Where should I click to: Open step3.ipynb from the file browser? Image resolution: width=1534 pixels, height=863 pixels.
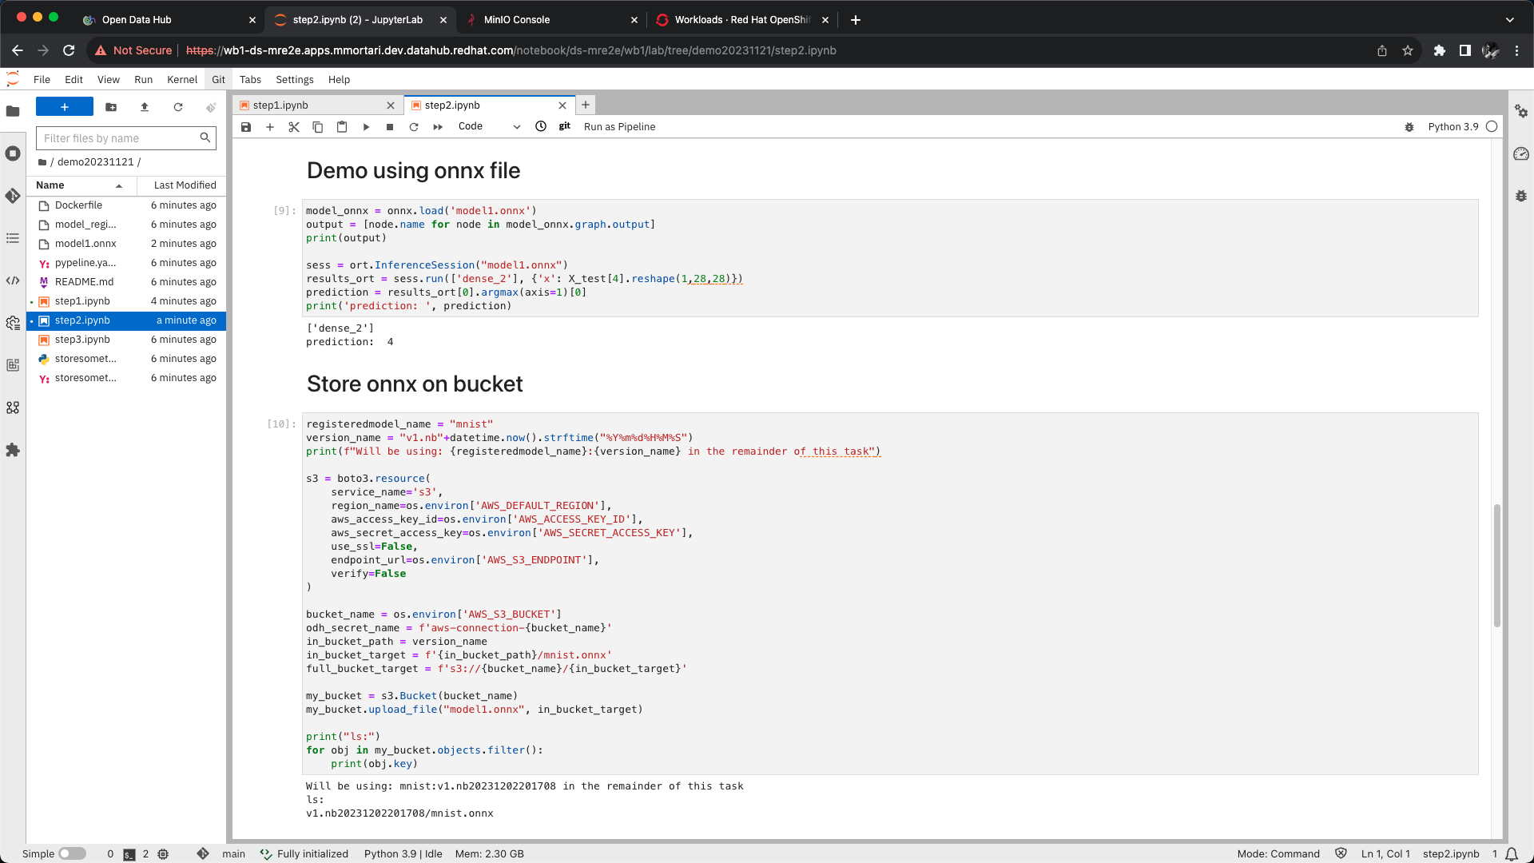82,340
